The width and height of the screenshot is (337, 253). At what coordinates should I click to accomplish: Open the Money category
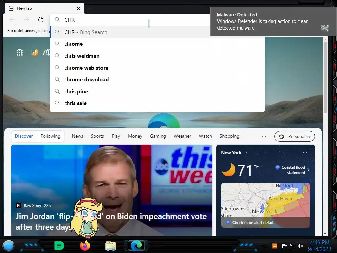[135, 136]
